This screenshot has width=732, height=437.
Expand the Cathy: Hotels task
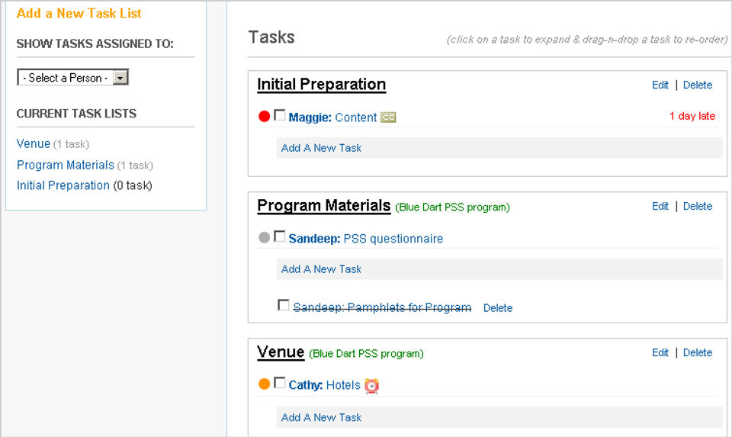click(325, 385)
